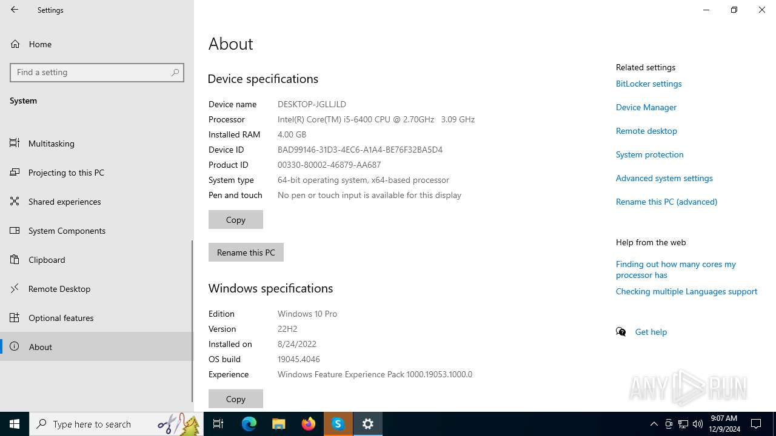Click the Device name value DESKTOP-JGLLJLD
The image size is (776, 436).
[x=312, y=104]
